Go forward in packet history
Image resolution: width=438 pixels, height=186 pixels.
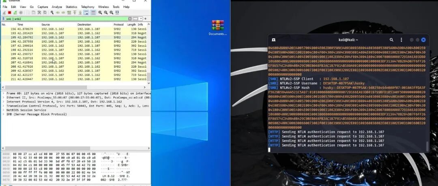pyautogui.click(x=63, y=13)
